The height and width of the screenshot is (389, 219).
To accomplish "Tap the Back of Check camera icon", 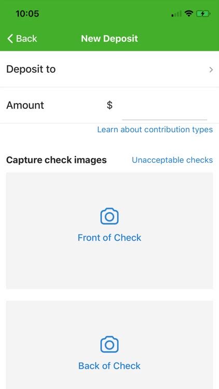I will [x=109, y=344].
